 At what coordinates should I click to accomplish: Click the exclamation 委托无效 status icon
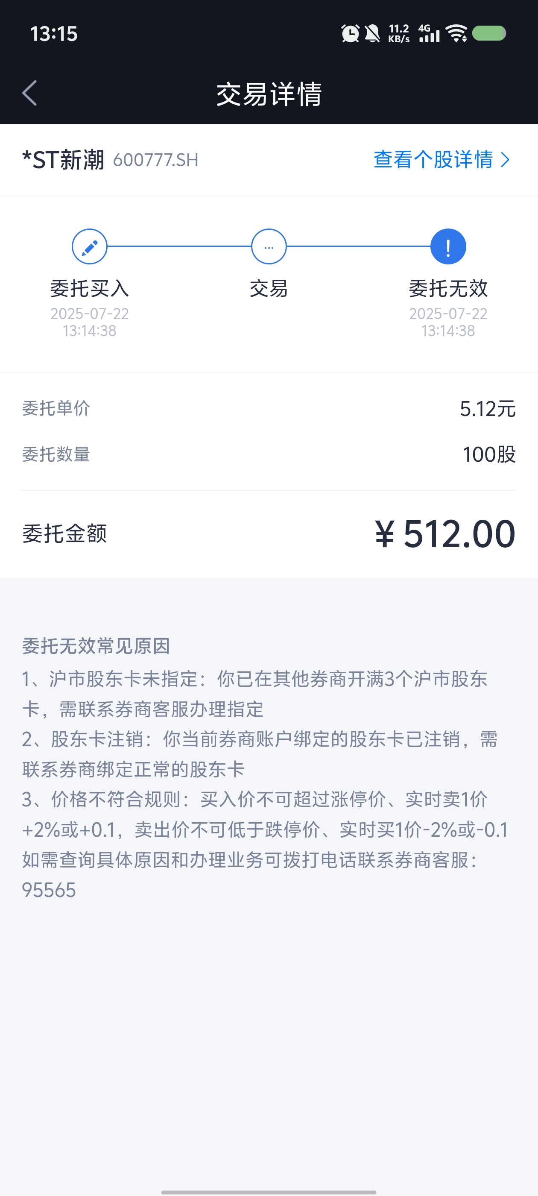[448, 246]
